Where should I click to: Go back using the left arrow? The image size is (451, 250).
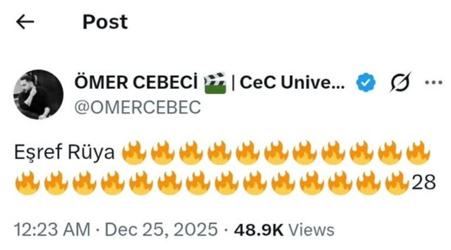tap(25, 22)
